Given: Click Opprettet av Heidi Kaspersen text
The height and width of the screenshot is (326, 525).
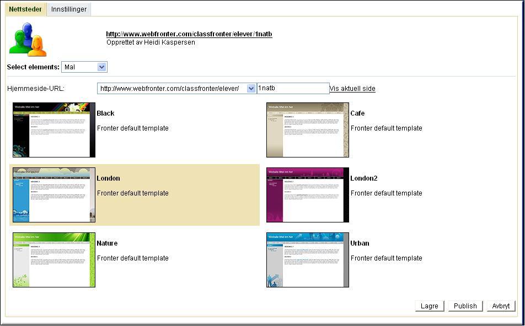Looking at the screenshot, I should [x=151, y=42].
